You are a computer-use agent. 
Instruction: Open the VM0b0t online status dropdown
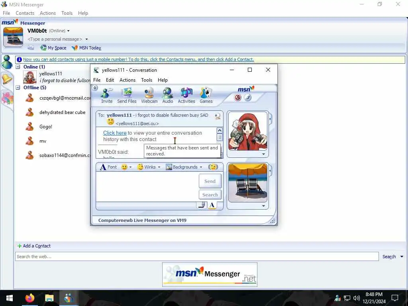pyautogui.click(x=68, y=31)
